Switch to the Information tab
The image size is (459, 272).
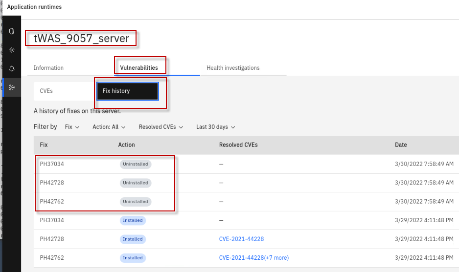48,68
